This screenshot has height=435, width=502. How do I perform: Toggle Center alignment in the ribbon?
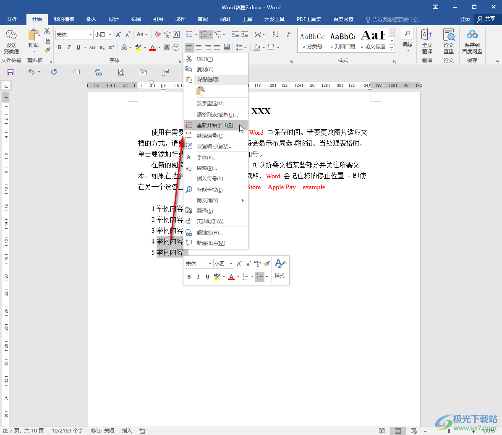tap(199, 47)
